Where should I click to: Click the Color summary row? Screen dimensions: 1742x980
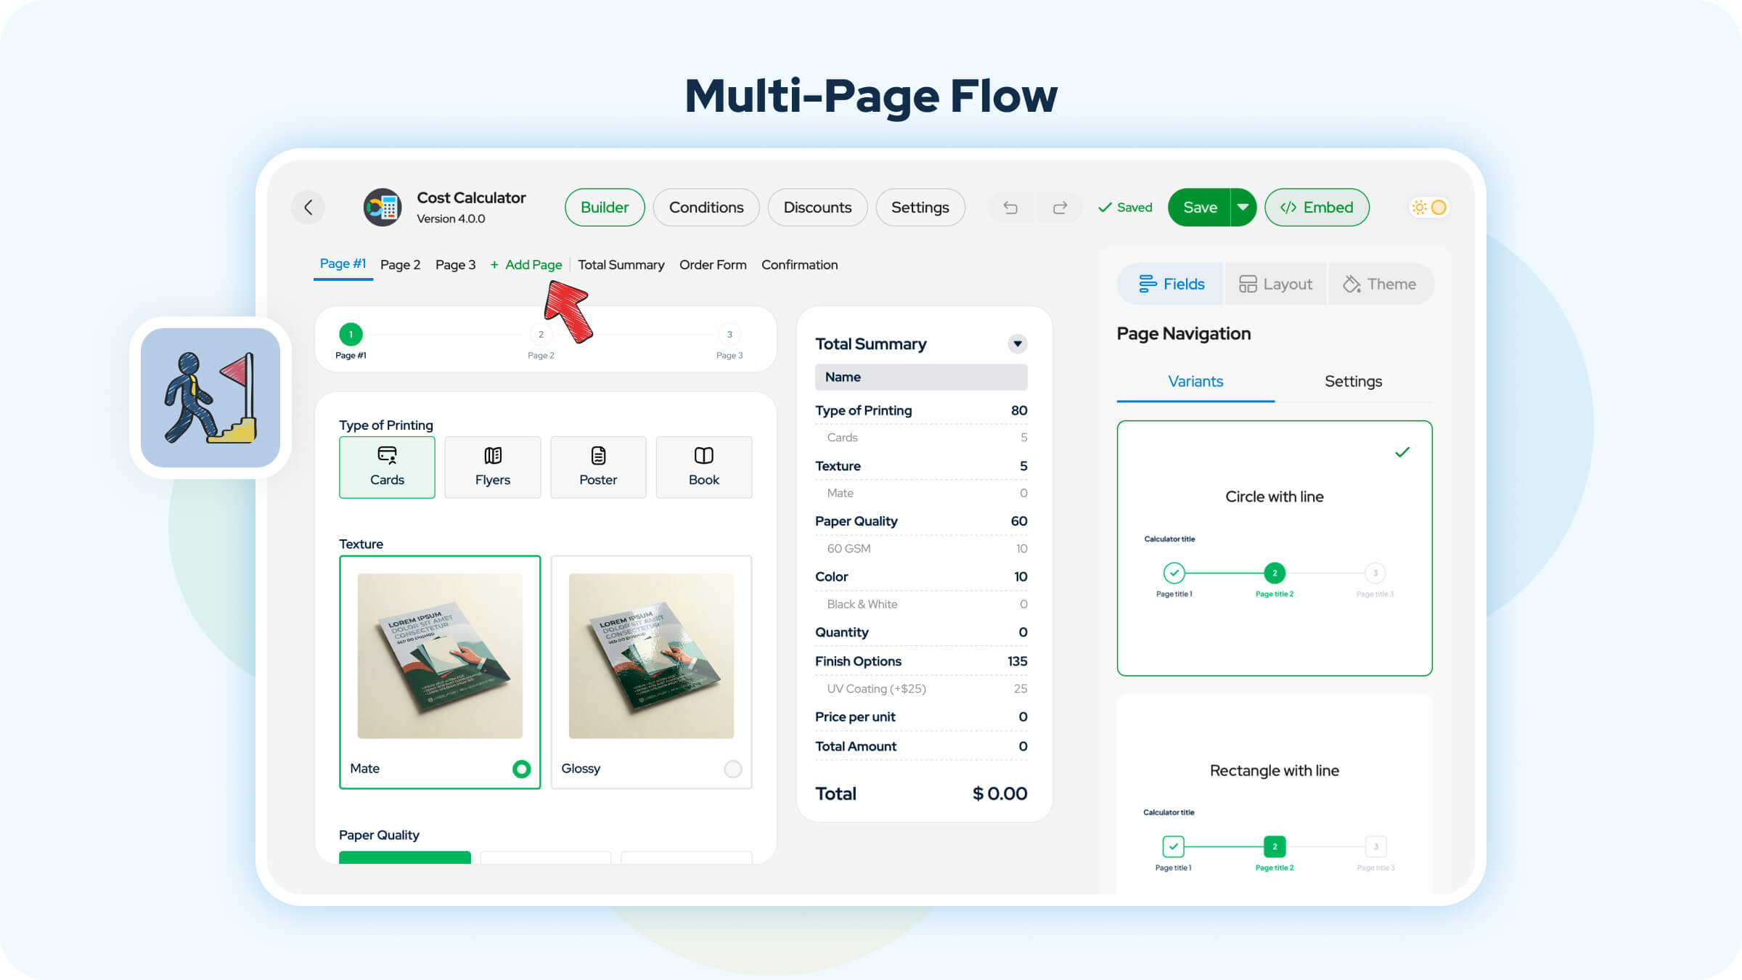(x=921, y=577)
